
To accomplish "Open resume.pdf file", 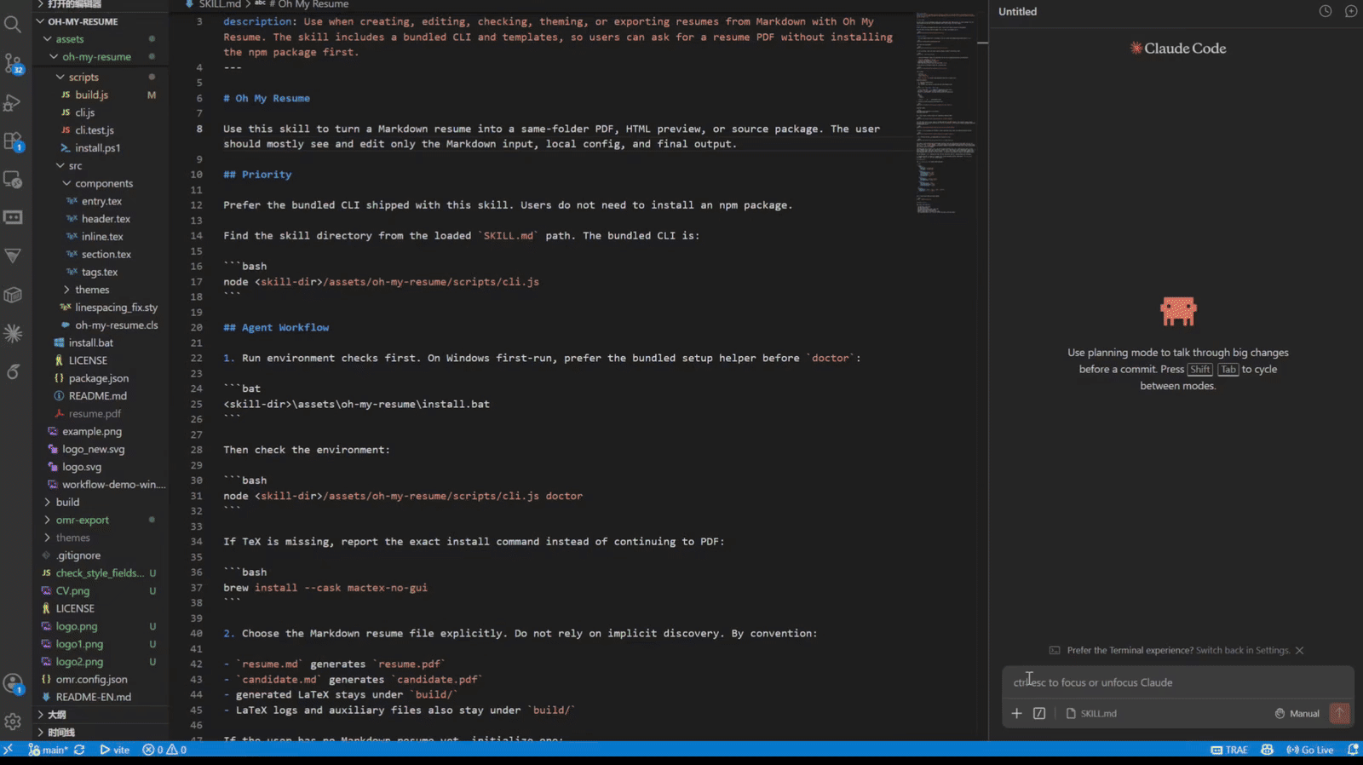I will point(95,413).
